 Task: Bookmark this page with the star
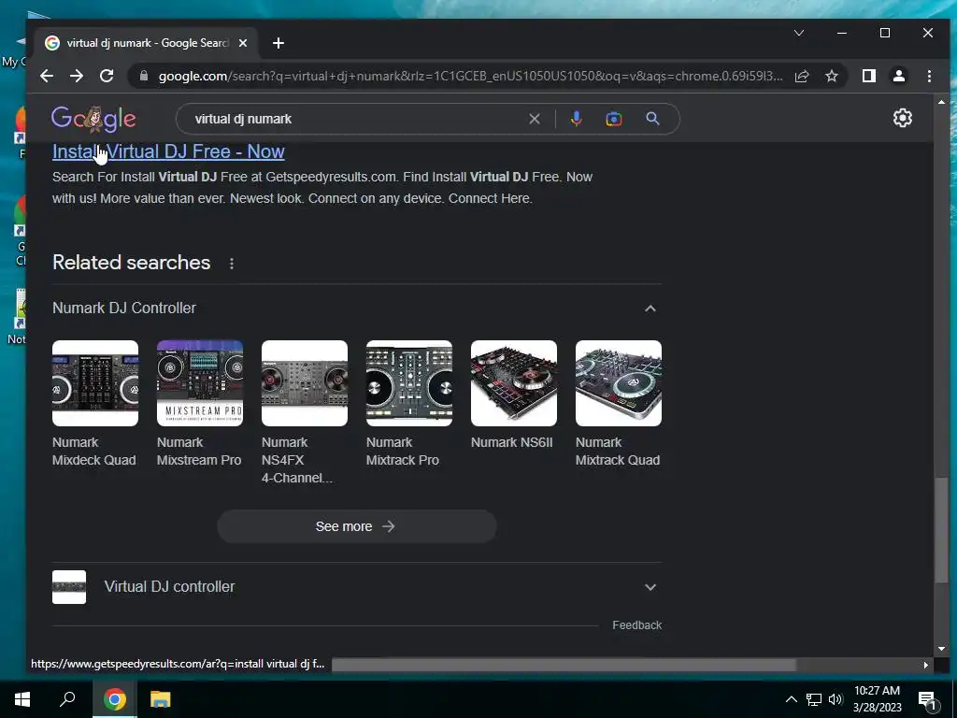[831, 76]
